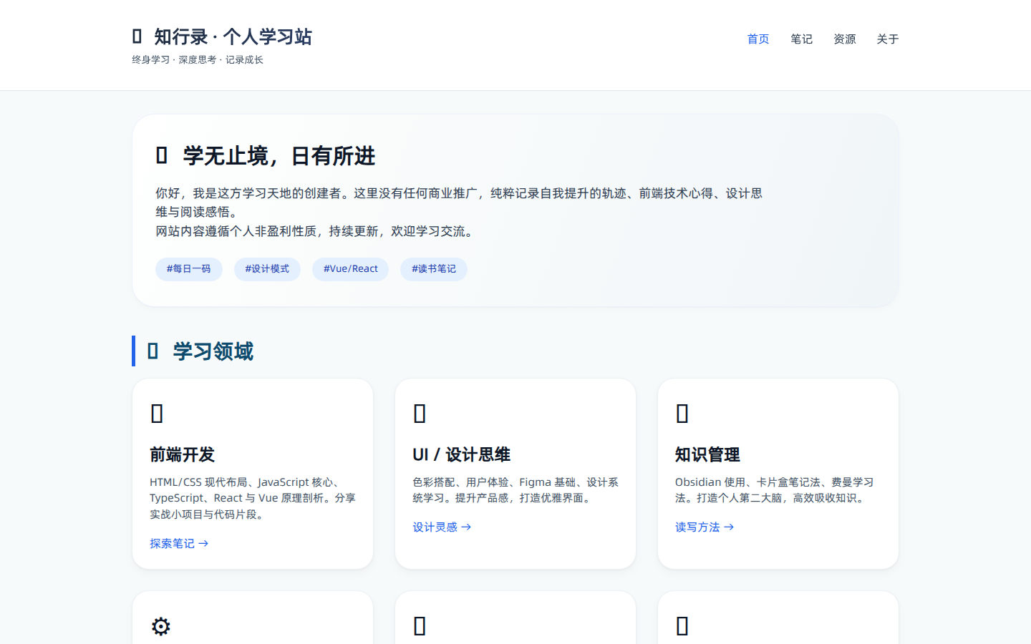Open the 首页 navigation link

pyautogui.click(x=758, y=39)
